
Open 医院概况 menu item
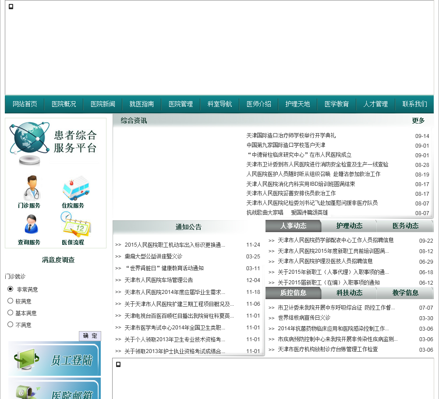point(64,104)
